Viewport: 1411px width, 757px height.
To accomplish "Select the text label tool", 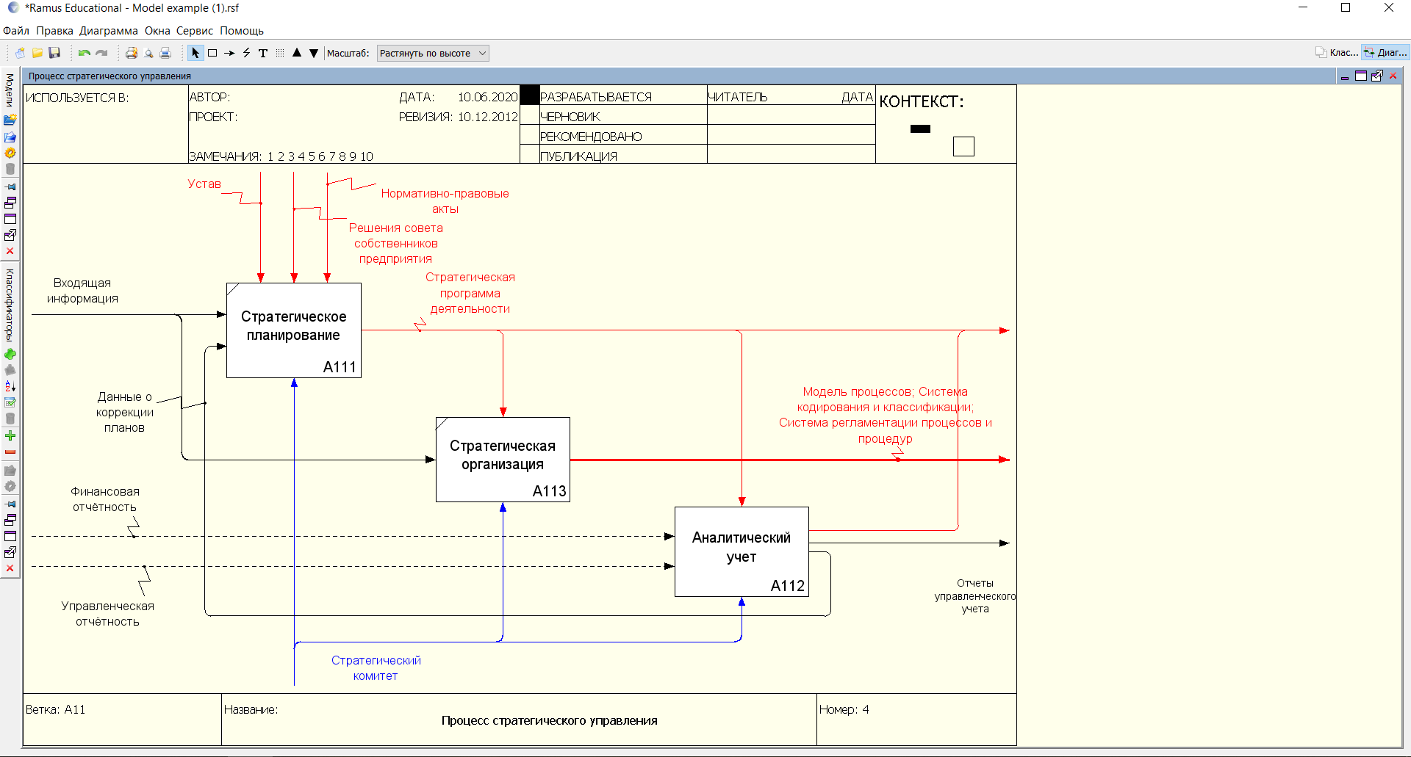I will [x=263, y=53].
